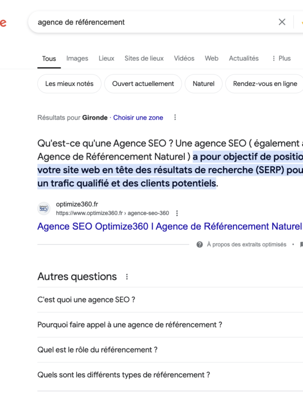The height and width of the screenshot is (404, 303).
Task: Select the Lieux tab
Action: pyautogui.click(x=106, y=59)
